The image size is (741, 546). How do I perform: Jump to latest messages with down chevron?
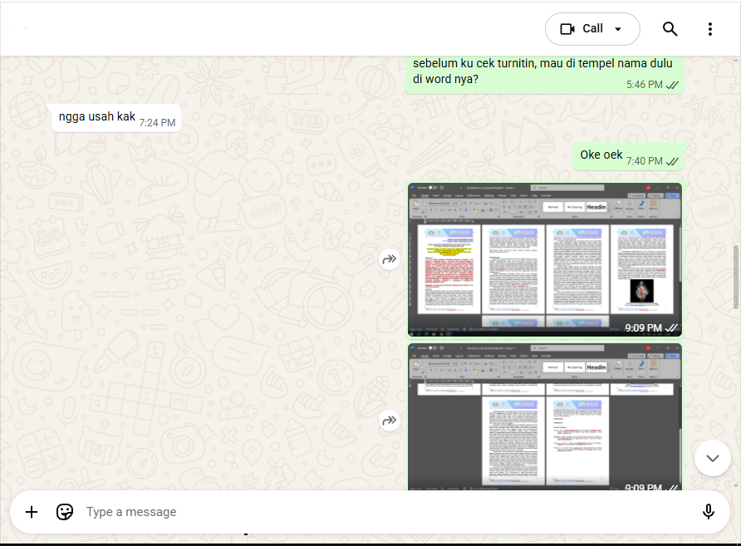click(x=713, y=458)
